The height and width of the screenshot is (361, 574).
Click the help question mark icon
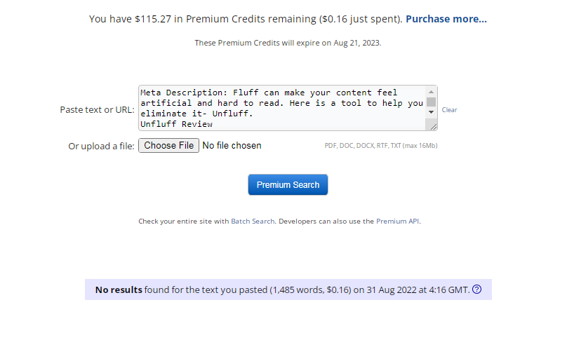coord(477,290)
